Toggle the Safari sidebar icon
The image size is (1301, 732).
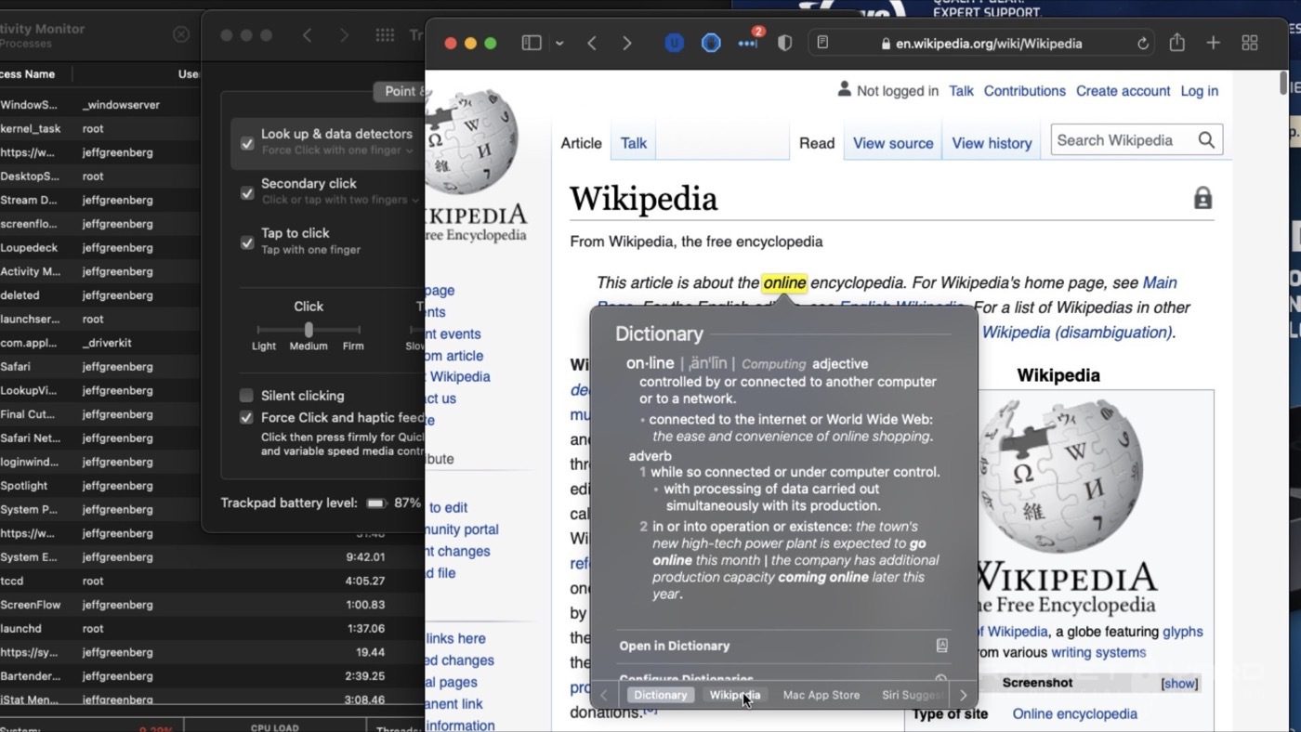pyautogui.click(x=532, y=44)
